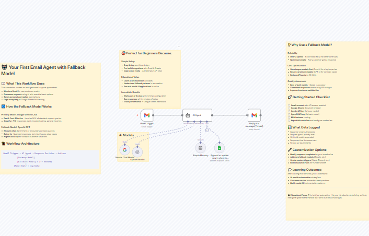Select the AI Models sticky note
Screen dimensions: 369x236
[127, 135]
